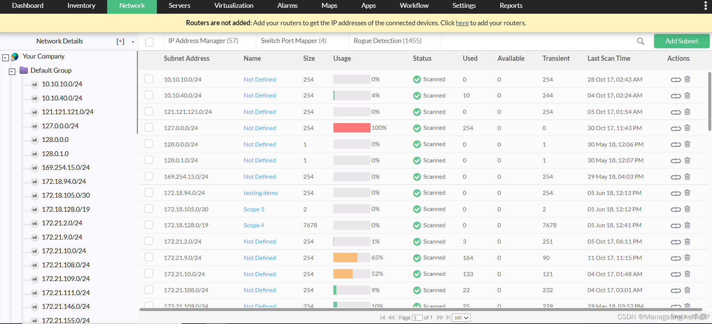Delete subnet 172.21.9.0/24 using trash icon

(x=687, y=258)
